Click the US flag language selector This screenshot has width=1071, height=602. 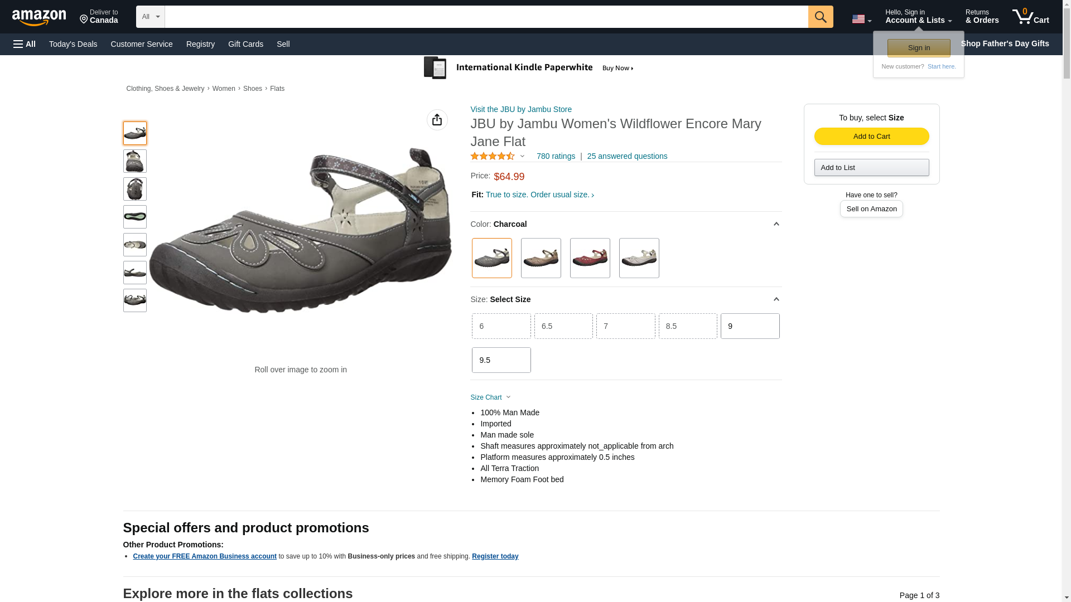(x=861, y=19)
